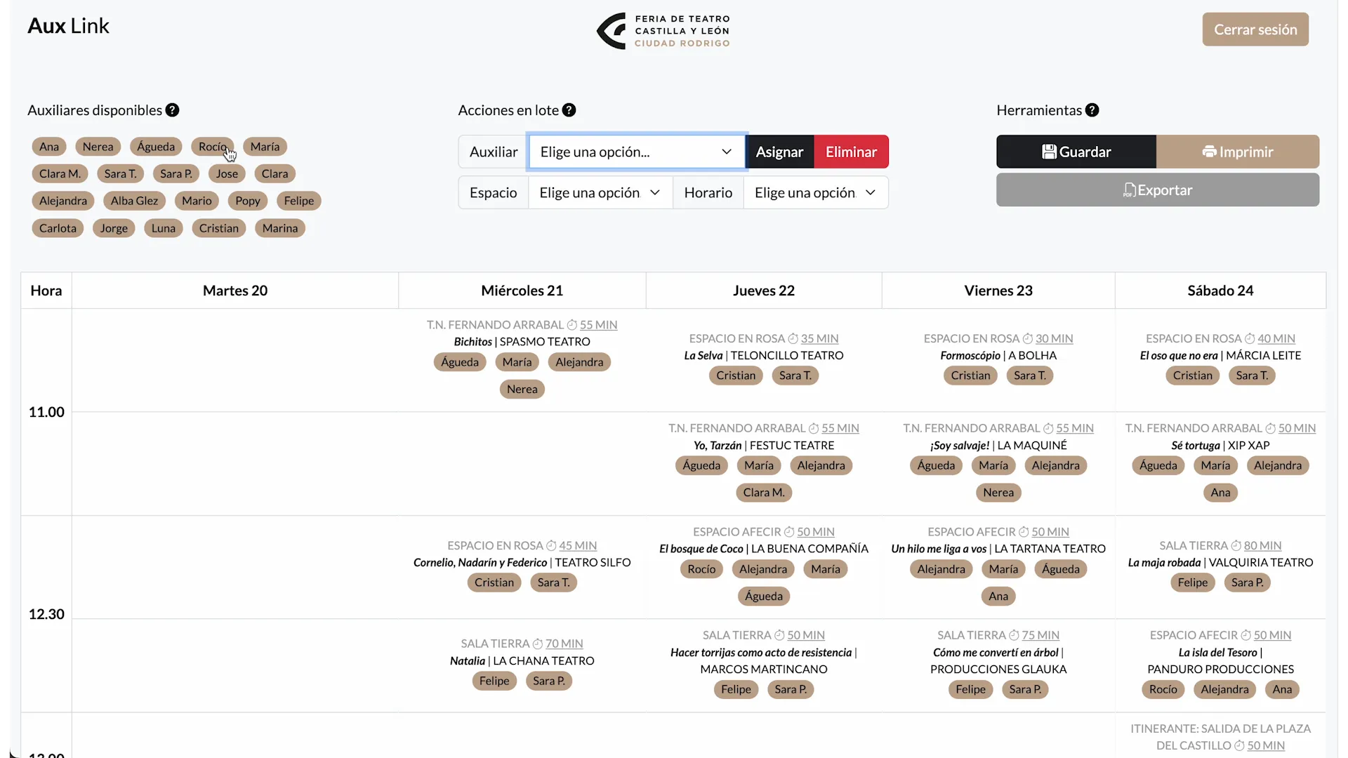The image size is (1348, 758).
Task: Click the Viernes 23 column header
Action: (x=998, y=291)
